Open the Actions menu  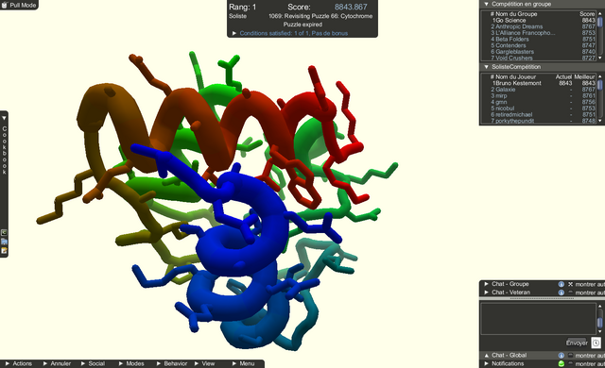[x=19, y=364]
